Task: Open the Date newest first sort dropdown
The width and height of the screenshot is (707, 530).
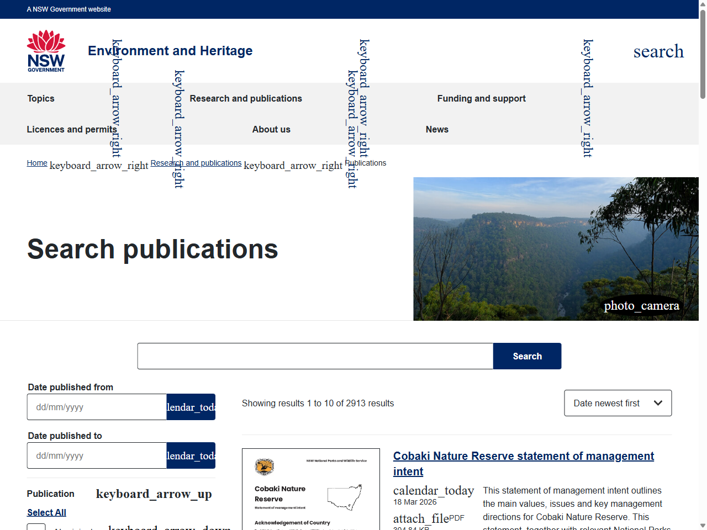Action: click(618, 403)
